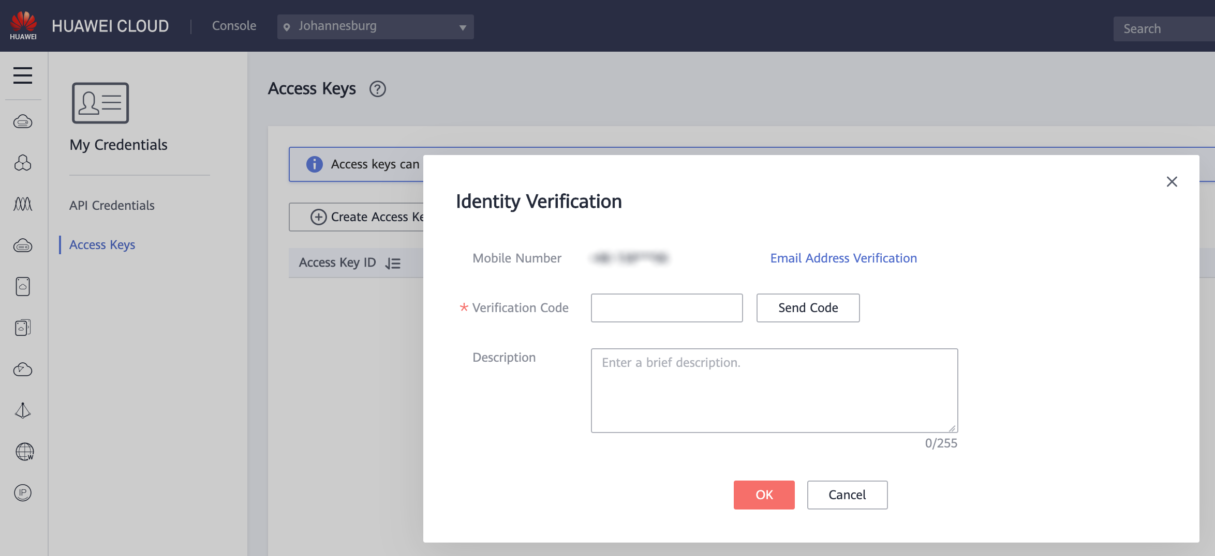Image resolution: width=1215 pixels, height=556 pixels.
Task: Click the Console link in header
Action: [234, 26]
